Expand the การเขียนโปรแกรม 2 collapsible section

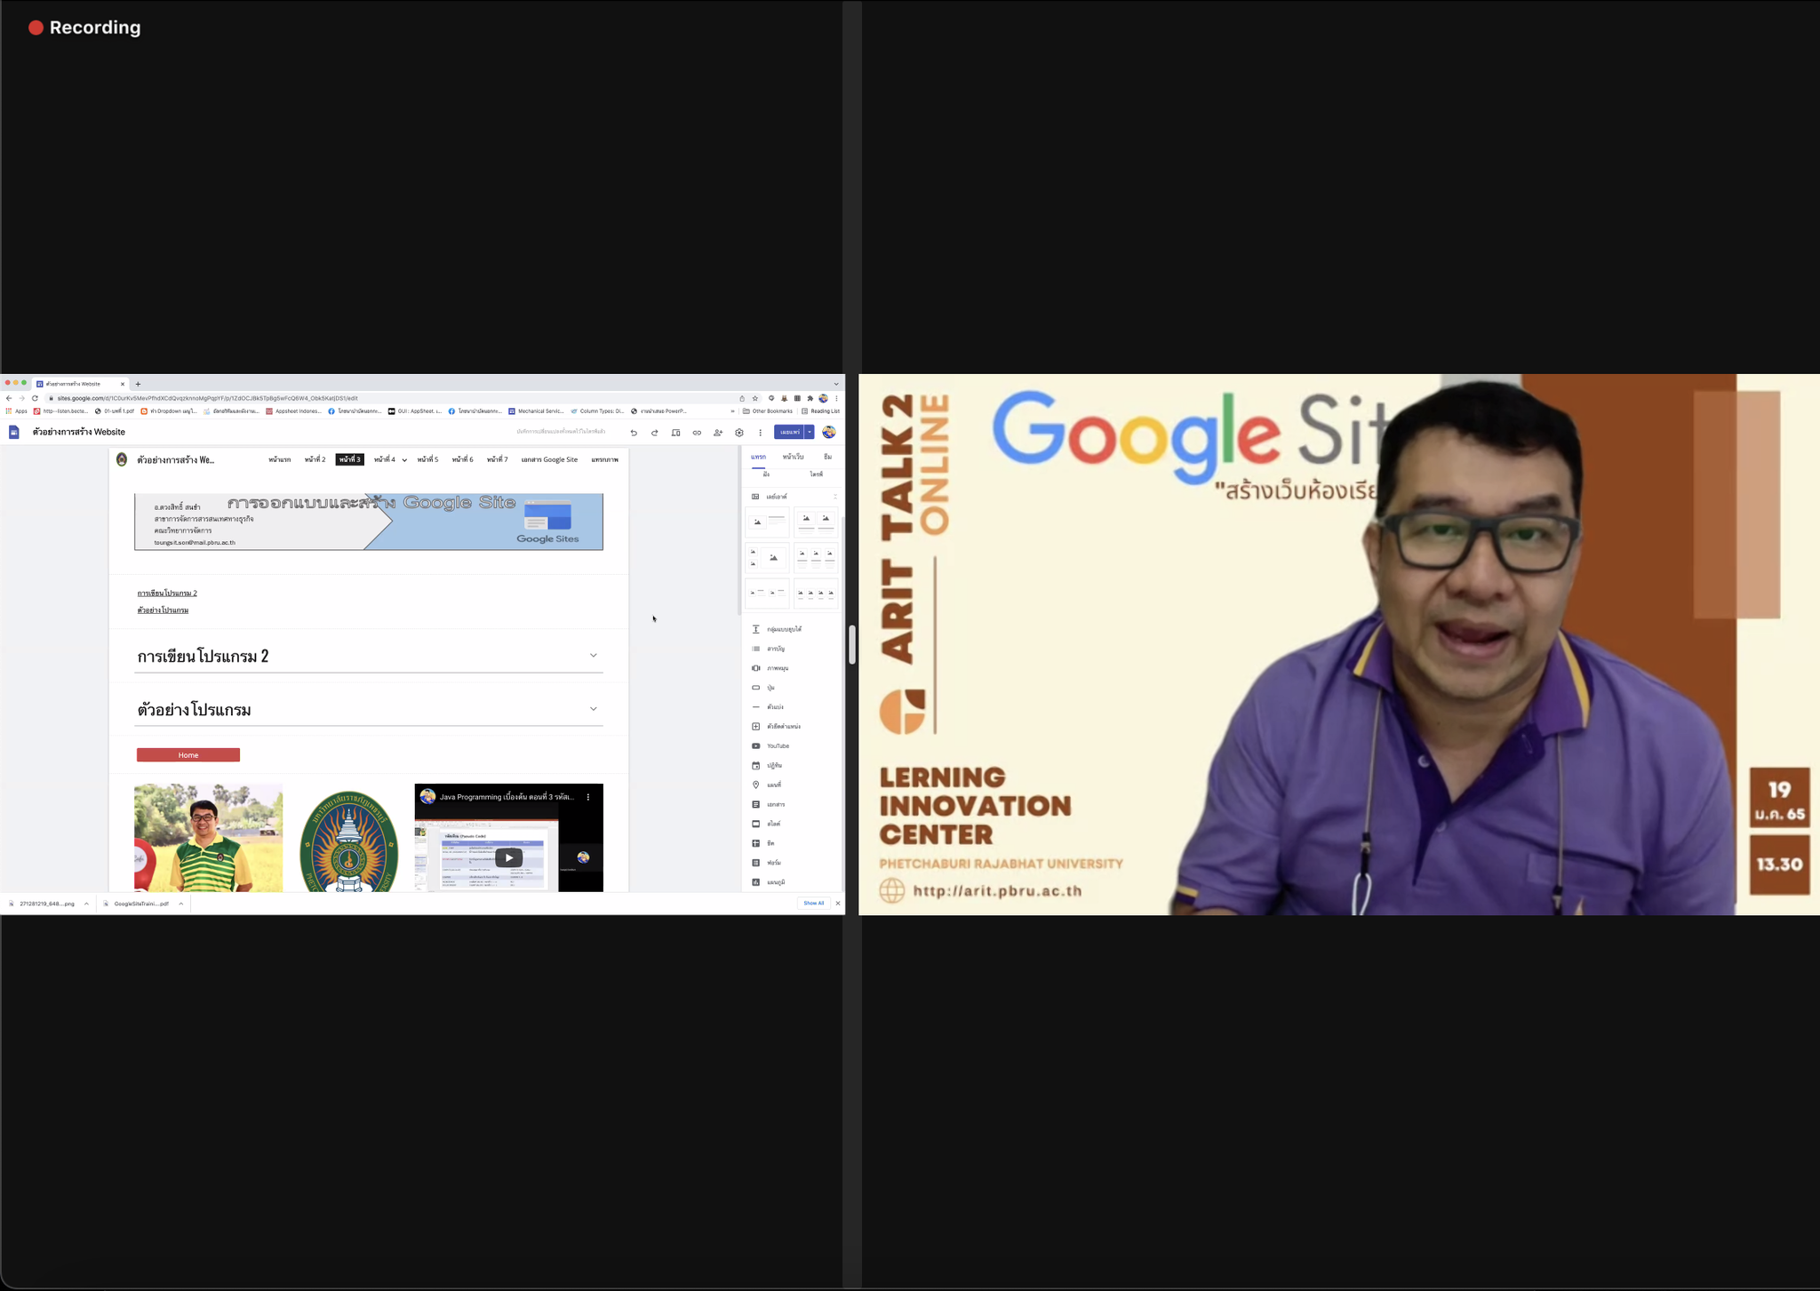tap(594, 656)
